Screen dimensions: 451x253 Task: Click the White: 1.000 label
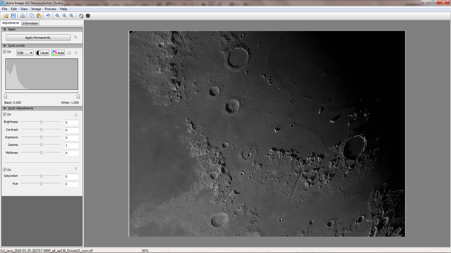(70, 103)
